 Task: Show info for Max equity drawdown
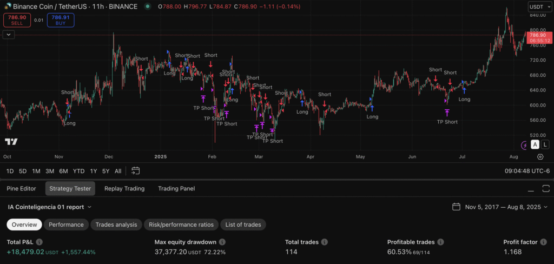point(222,242)
